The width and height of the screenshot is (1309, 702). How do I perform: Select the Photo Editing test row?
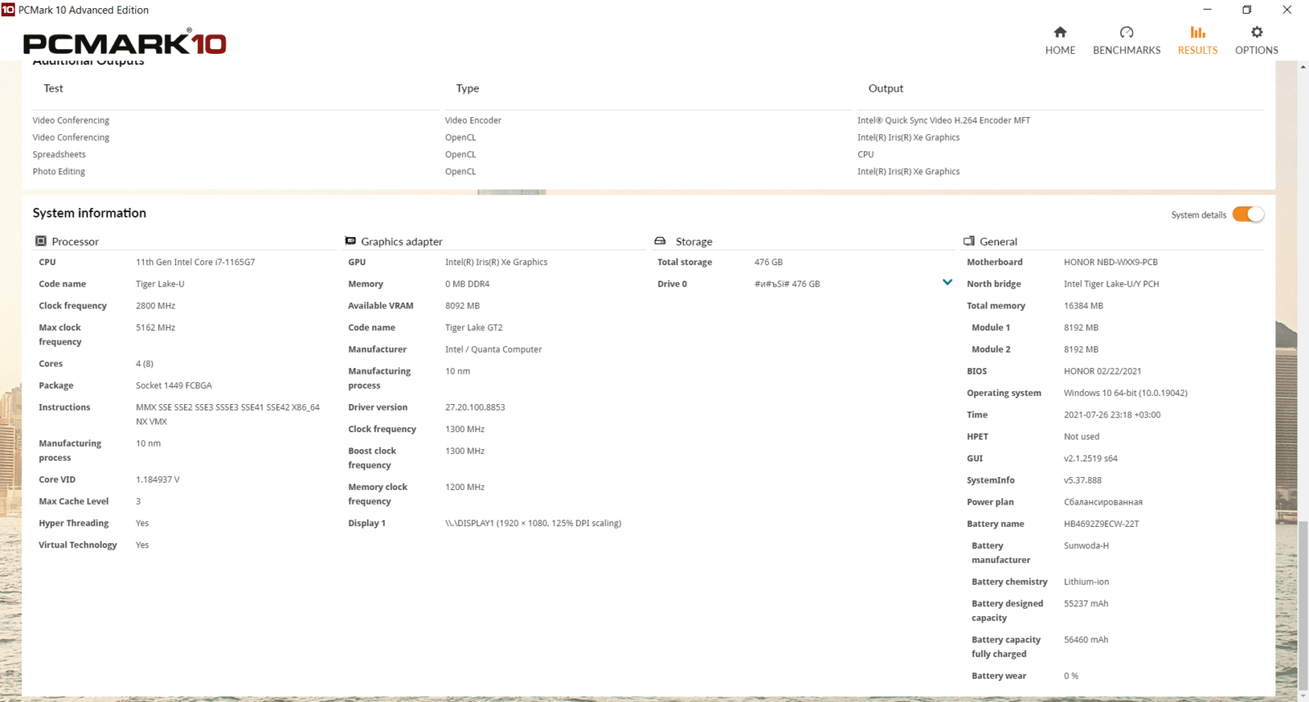[59, 172]
